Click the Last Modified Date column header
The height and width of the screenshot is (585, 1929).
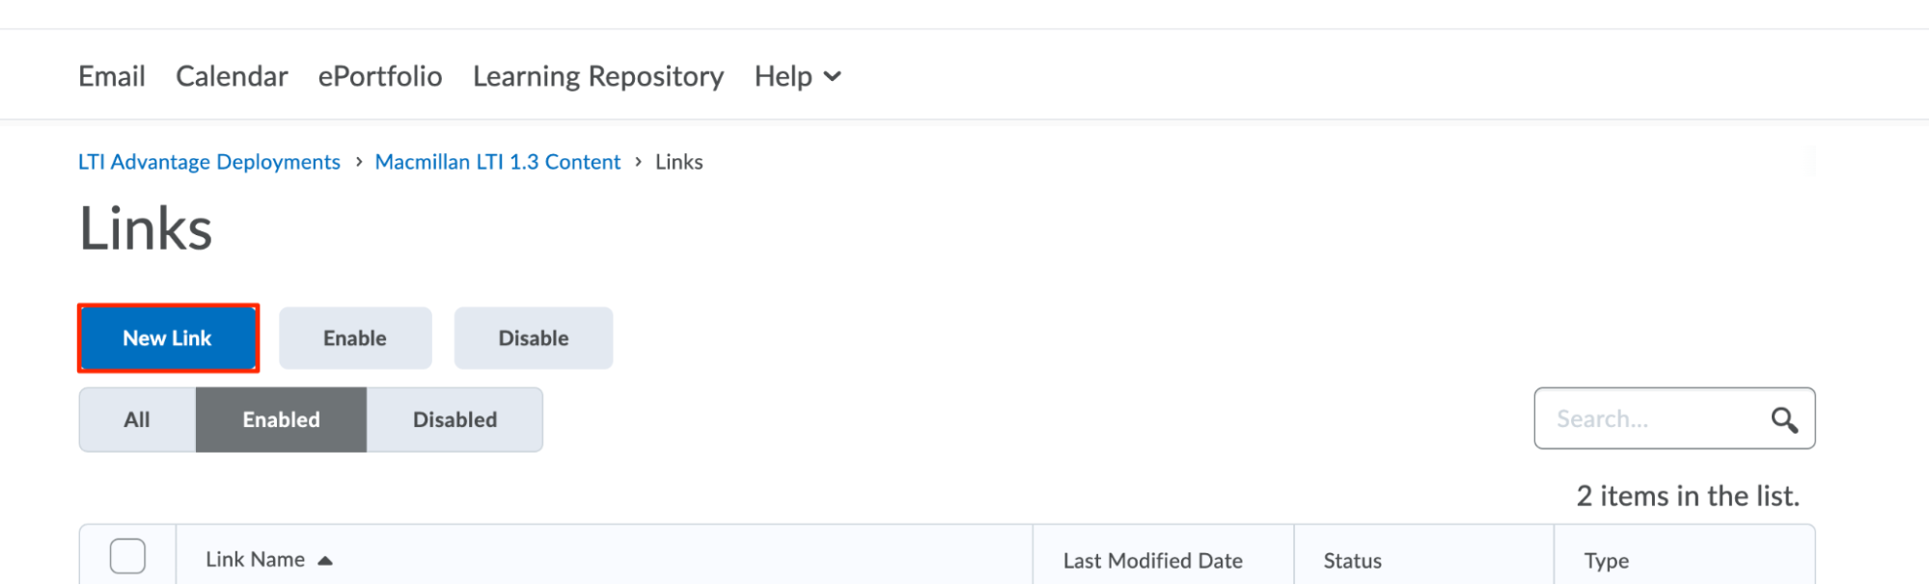(1152, 561)
